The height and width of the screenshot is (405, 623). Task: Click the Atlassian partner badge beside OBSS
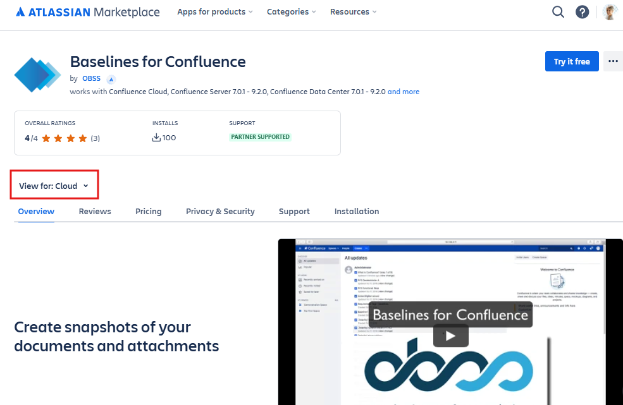(x=111, y=79)
